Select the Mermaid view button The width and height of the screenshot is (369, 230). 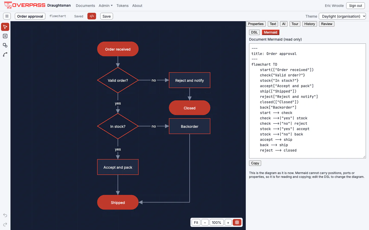271,32
